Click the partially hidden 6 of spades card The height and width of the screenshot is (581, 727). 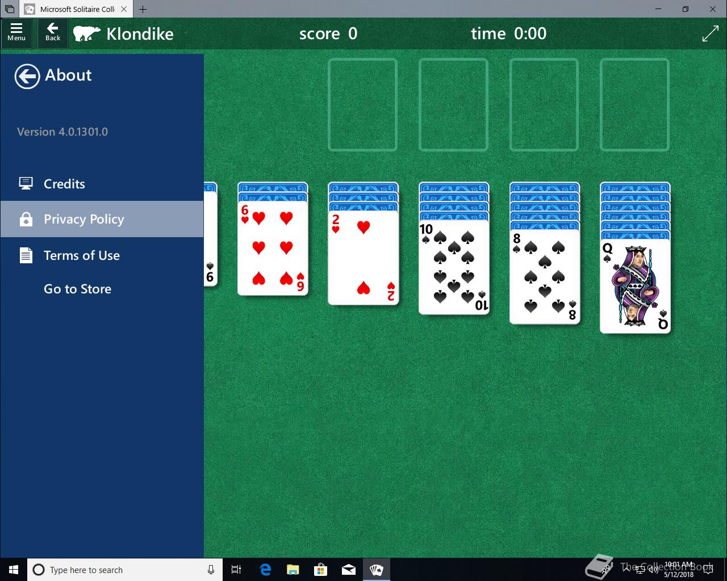click(210, 238)
